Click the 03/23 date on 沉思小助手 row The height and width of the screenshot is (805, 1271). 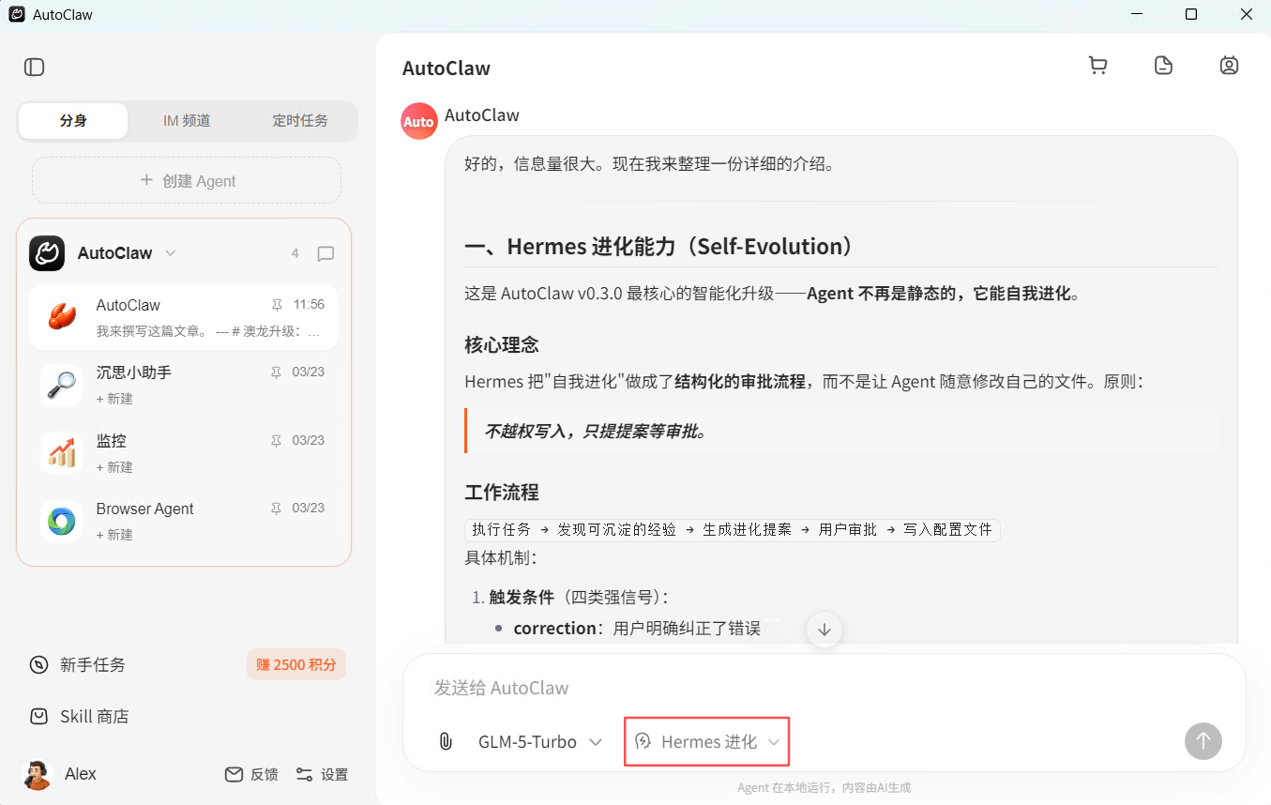click(309, 372)
